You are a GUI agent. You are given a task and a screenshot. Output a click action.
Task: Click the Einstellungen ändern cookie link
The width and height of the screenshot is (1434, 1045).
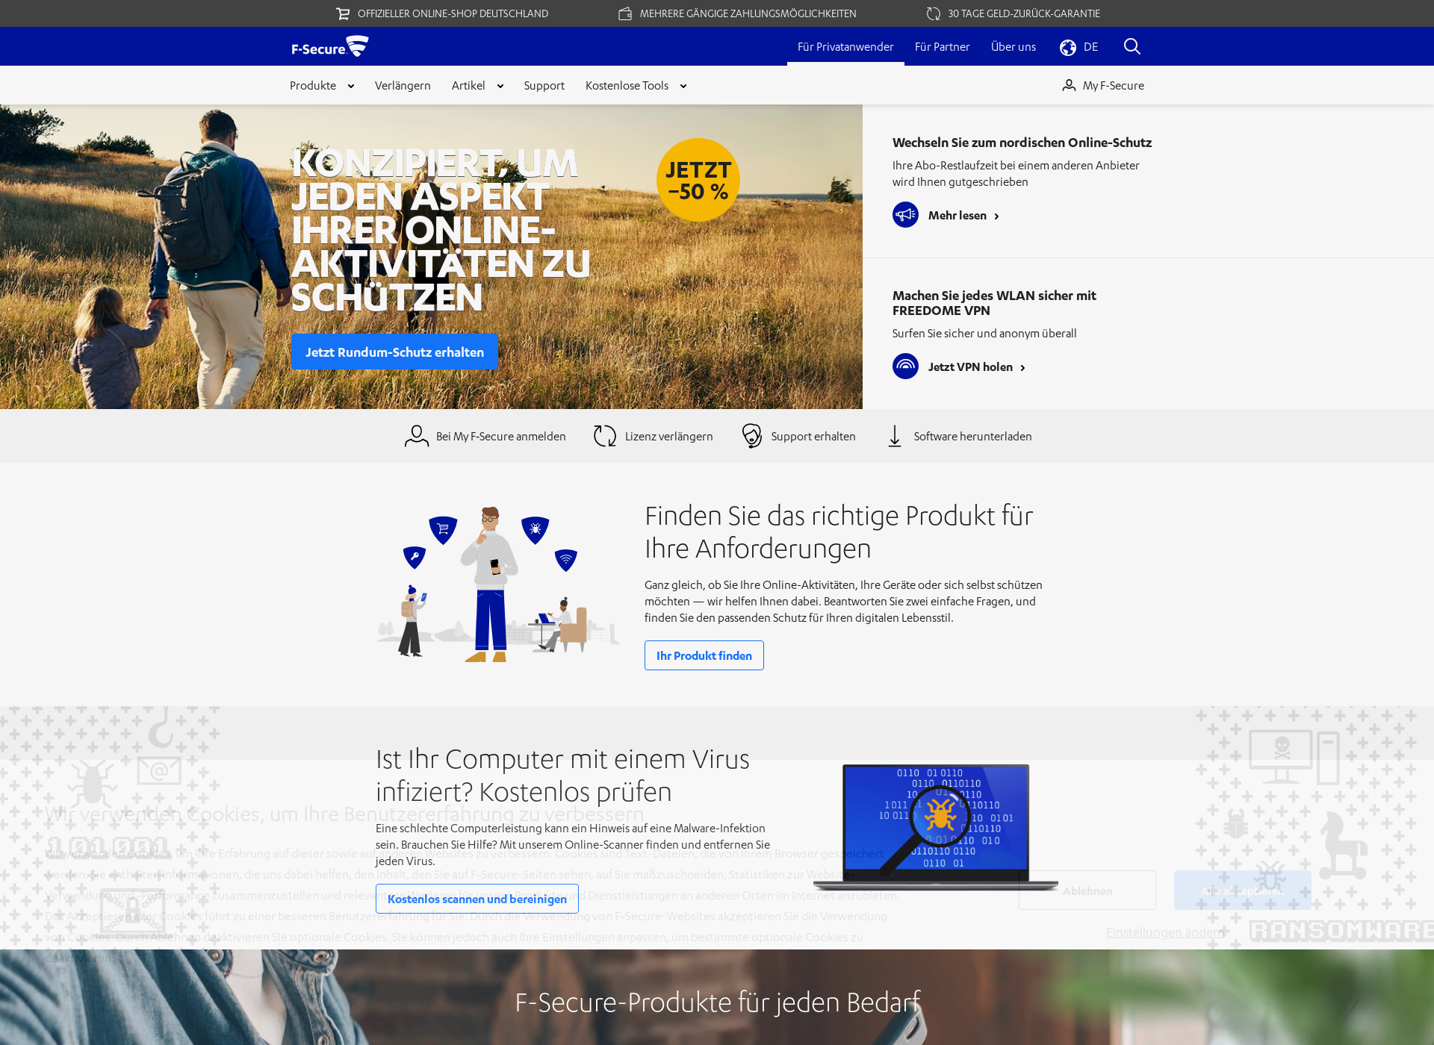(x=1166, y=932)
